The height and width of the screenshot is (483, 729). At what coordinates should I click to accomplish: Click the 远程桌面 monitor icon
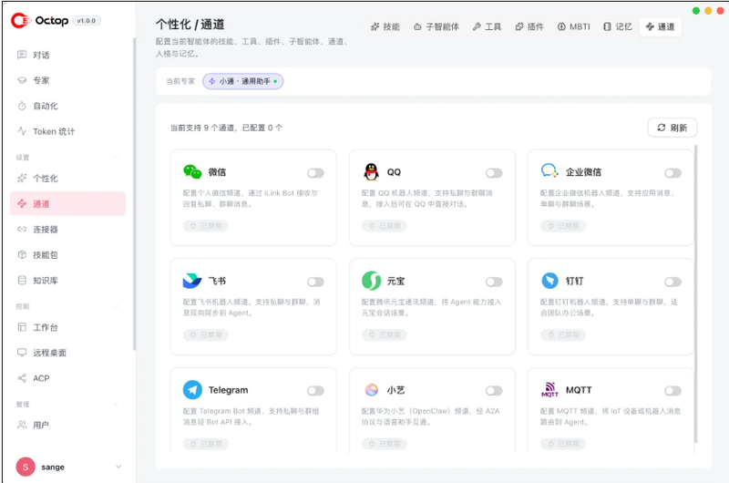click(x=22, y=353)
